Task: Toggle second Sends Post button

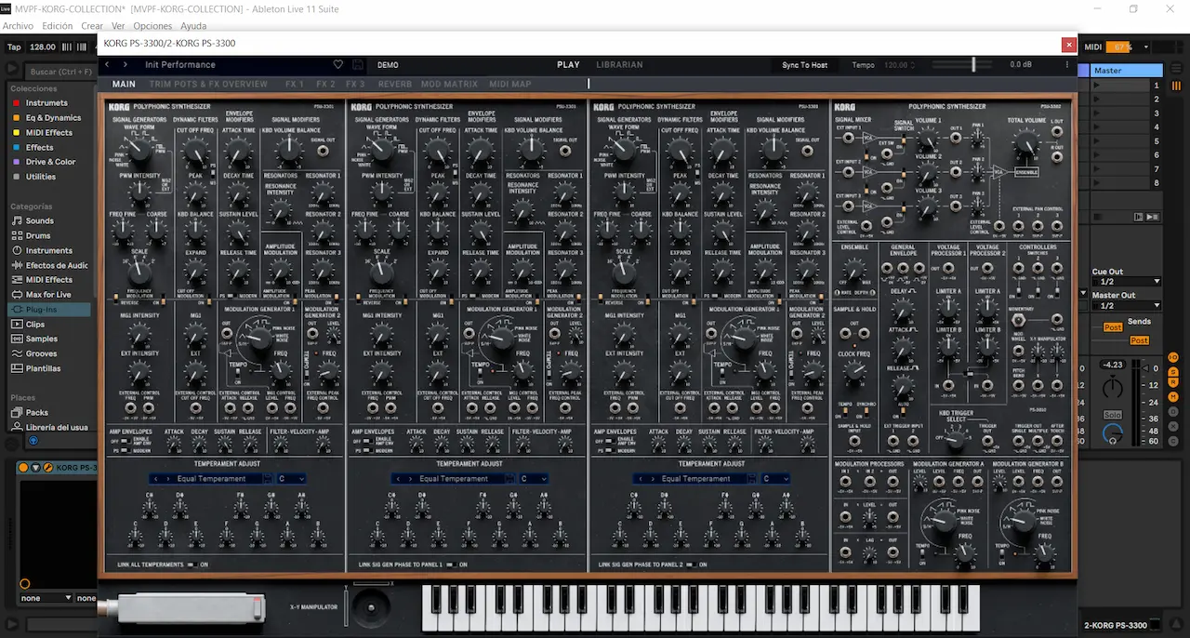Action: [1139, 340]
